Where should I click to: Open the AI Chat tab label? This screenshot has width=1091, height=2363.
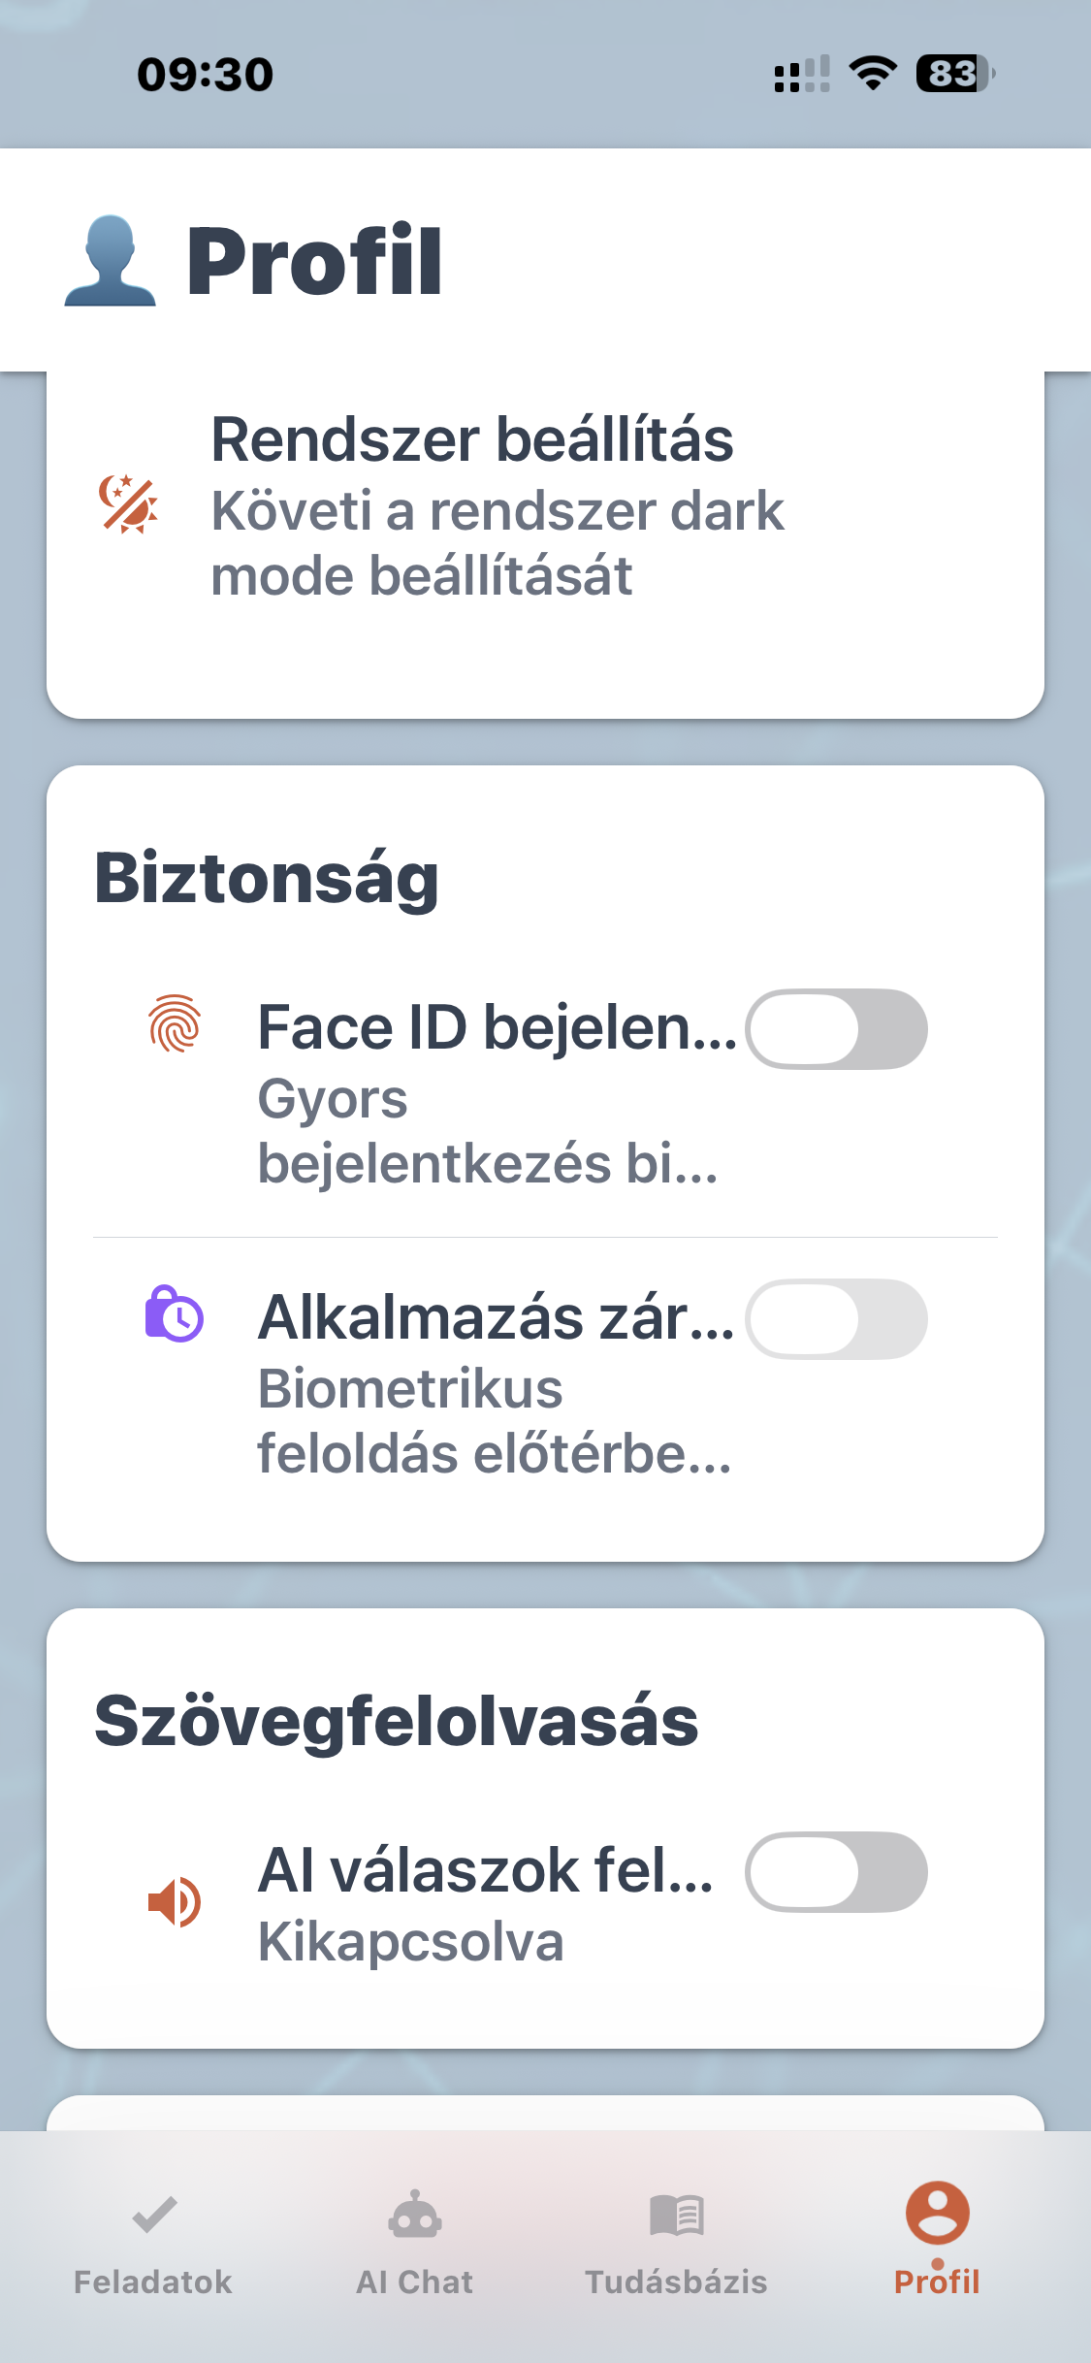click(x=415, y=2282)
